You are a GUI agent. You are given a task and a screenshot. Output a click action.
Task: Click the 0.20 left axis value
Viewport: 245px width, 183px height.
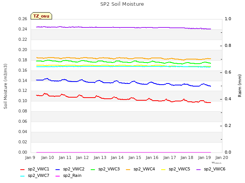pos(23,50)
